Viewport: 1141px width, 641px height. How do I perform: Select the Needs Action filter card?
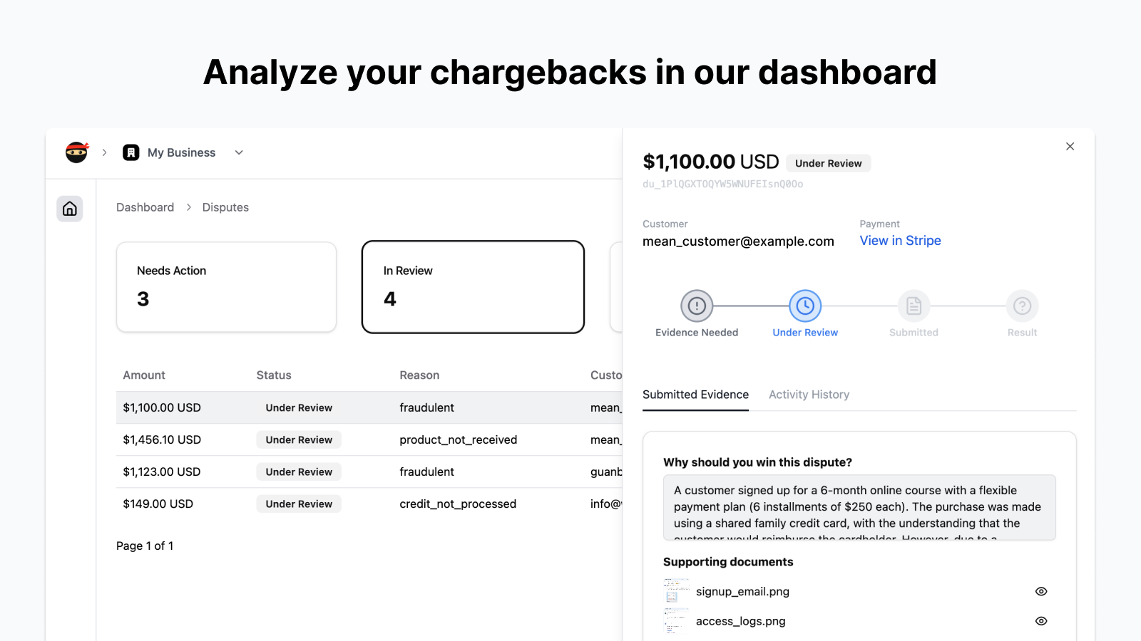226,287
